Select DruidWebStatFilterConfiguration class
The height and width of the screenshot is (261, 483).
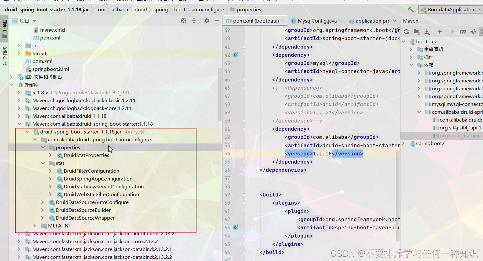101,194
